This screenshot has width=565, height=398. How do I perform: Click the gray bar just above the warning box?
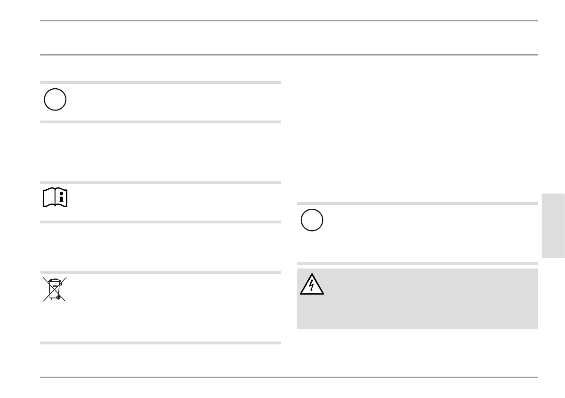pos(417,263)
